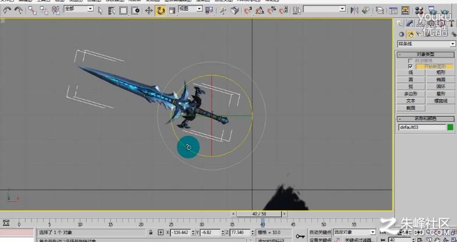457x242 pixels.
Task: Click the 螺旋线 (Helix) button
Action: pos(441,100)
